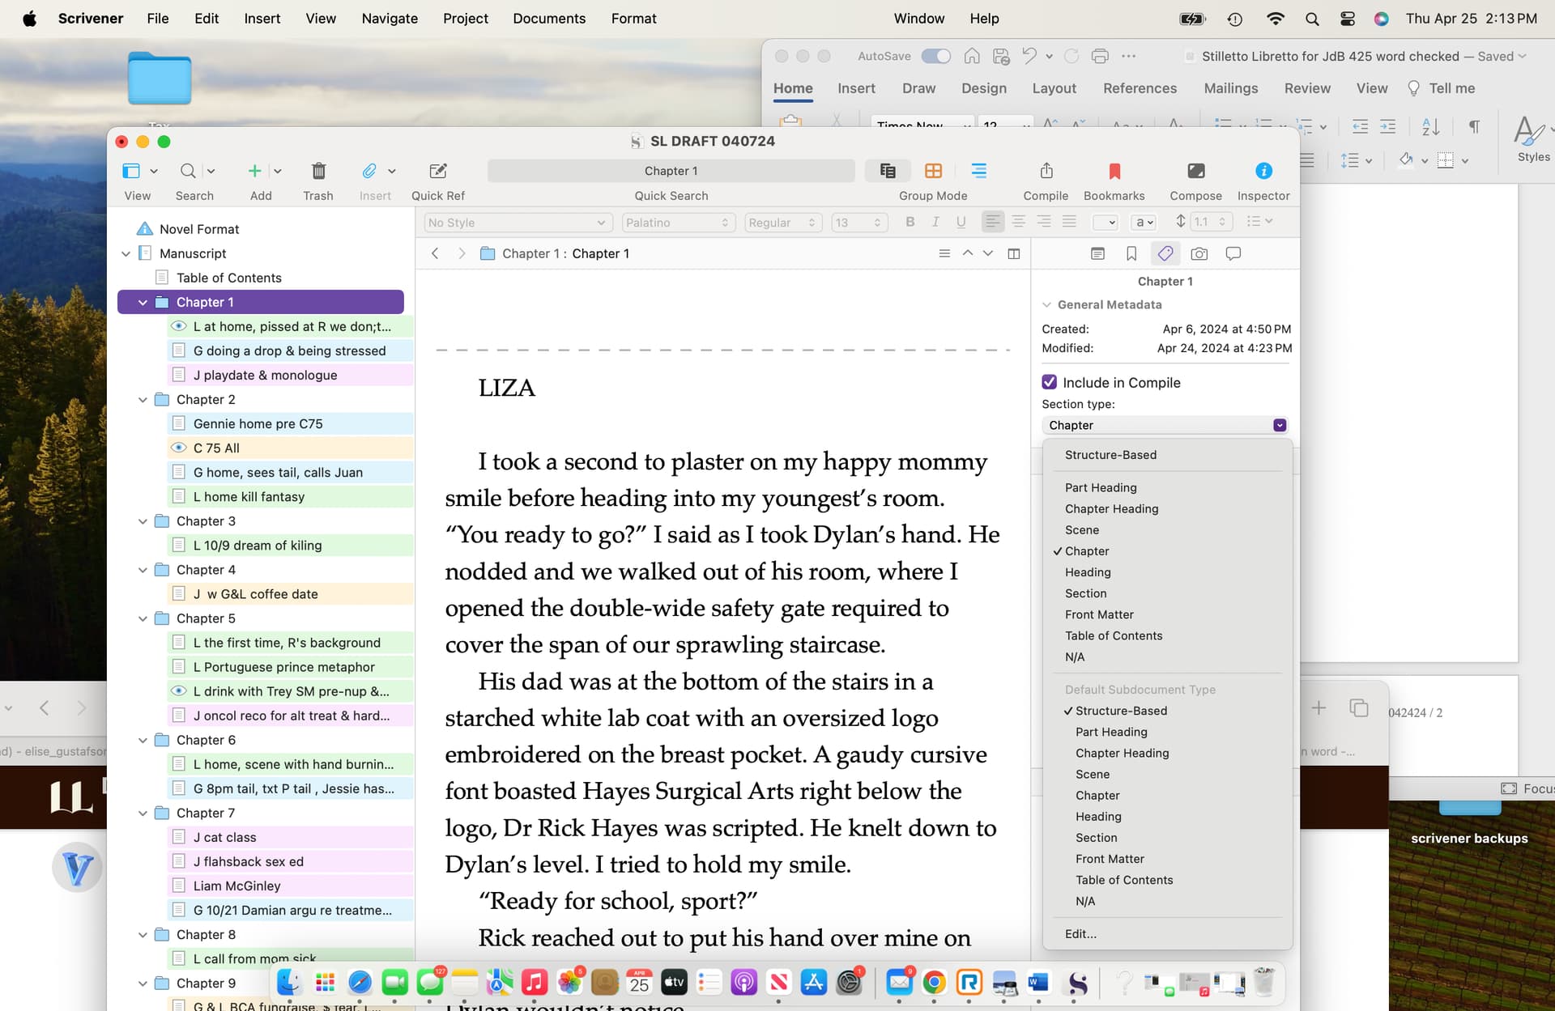Open the Layout tab in Word

click(1054, 88)
